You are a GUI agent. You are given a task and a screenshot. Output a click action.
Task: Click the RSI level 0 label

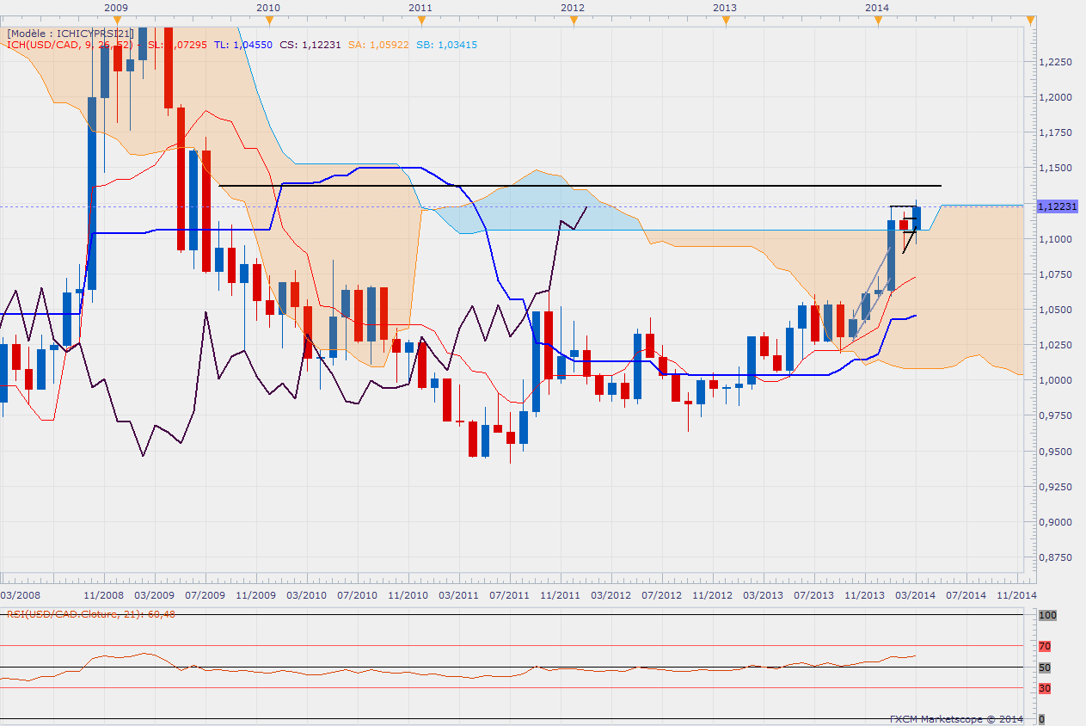coord(1041,719)
